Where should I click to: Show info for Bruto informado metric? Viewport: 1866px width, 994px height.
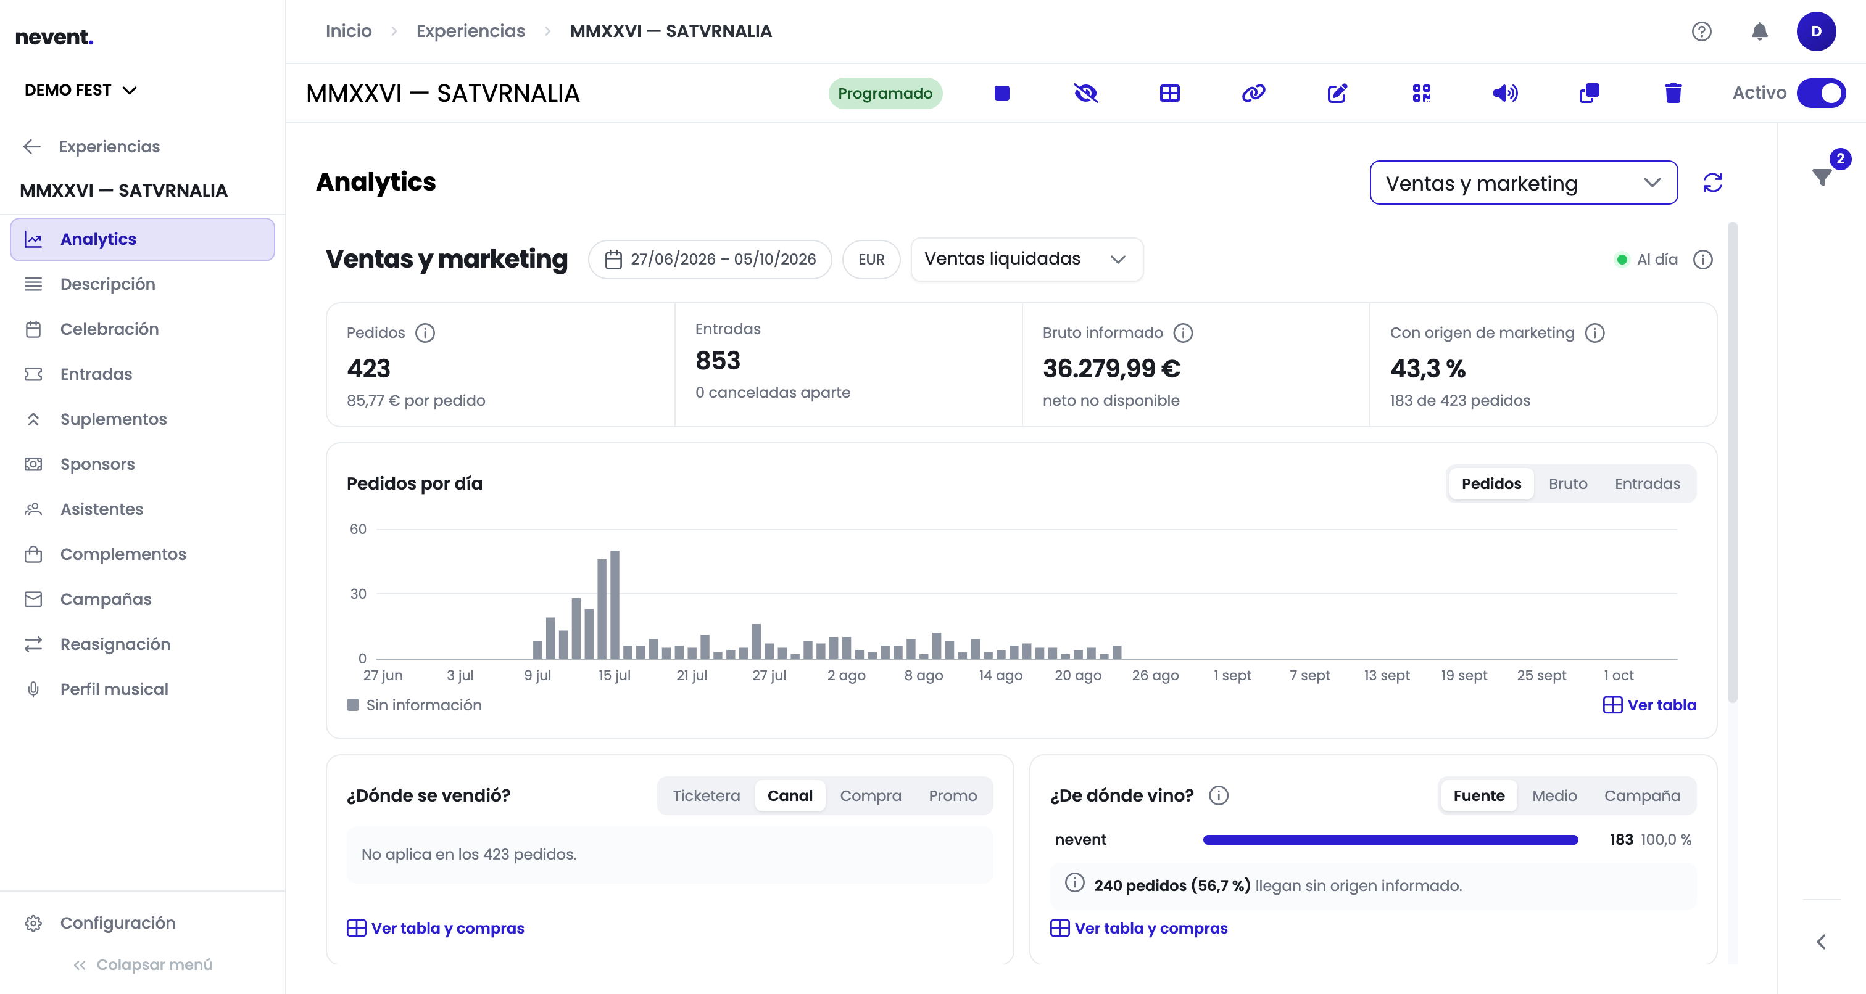(x=1183, y=333)
